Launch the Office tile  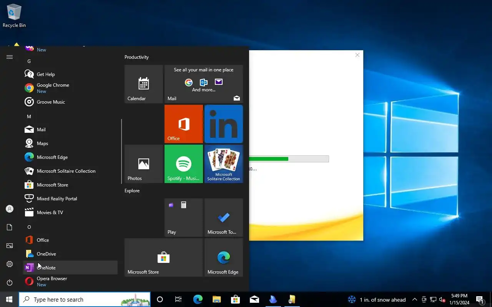(184, 124)
